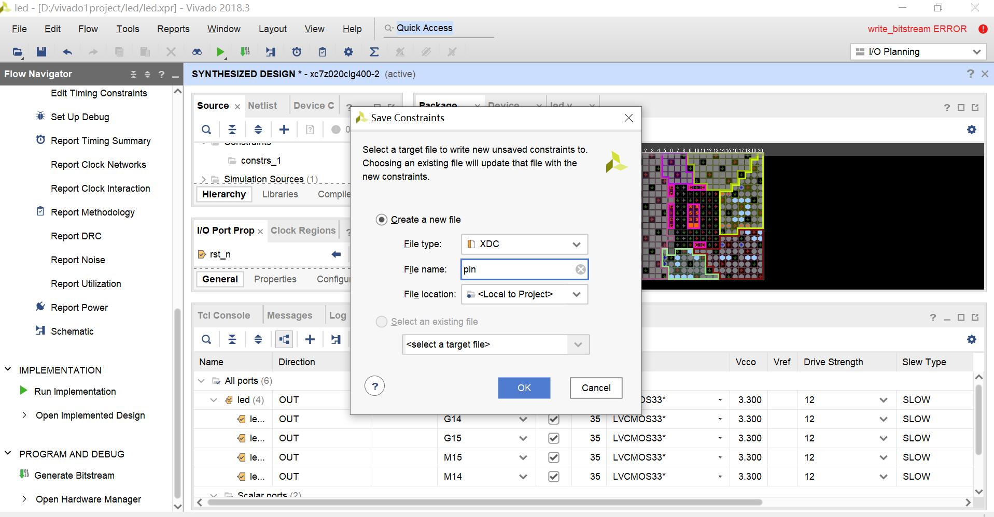Clear the File name field text
This screenshot has height=517, width=994.
[x=581, y=269]
